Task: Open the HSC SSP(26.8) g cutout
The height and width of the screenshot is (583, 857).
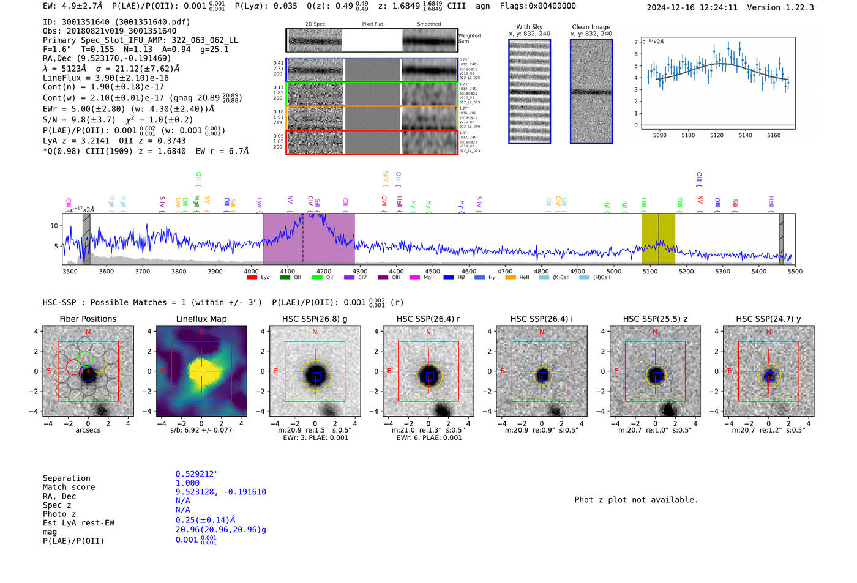Action: point(315,371)
